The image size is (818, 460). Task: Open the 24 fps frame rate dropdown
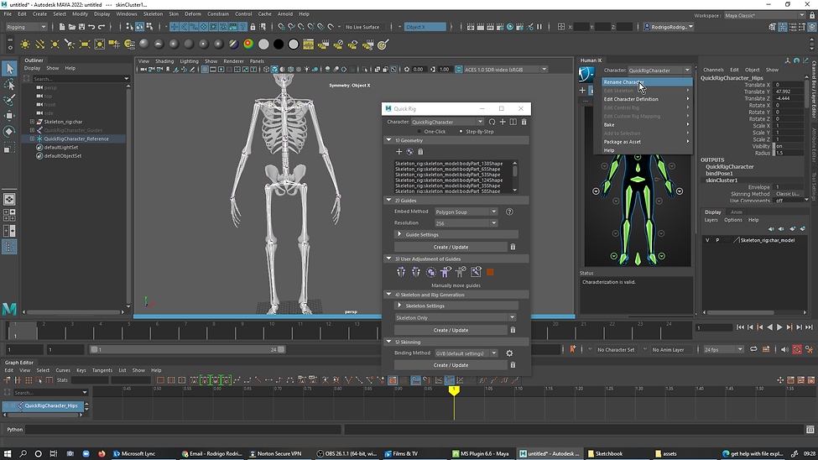click(x=722, y=349)
